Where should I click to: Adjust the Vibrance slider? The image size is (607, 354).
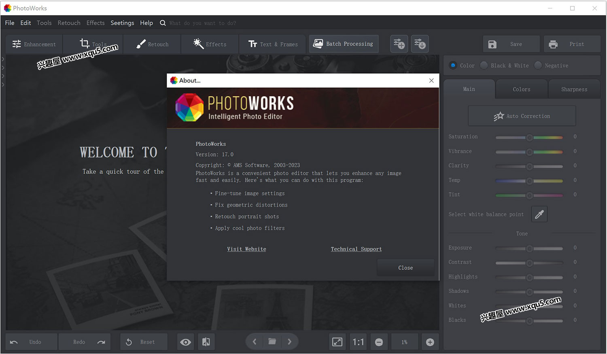click(529, 152)
